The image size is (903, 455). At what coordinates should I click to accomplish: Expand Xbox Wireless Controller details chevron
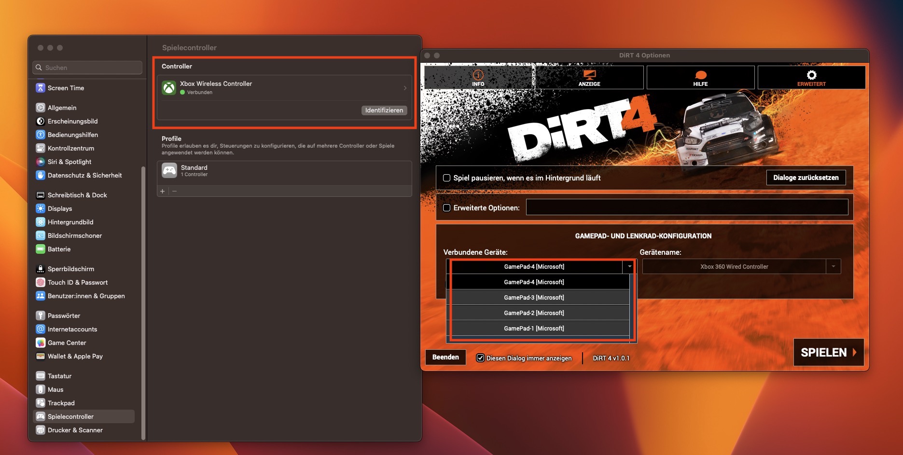[405, 88]
